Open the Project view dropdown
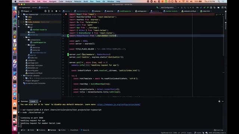This screenshot has width=239, height=134. (x=27, y=11)
